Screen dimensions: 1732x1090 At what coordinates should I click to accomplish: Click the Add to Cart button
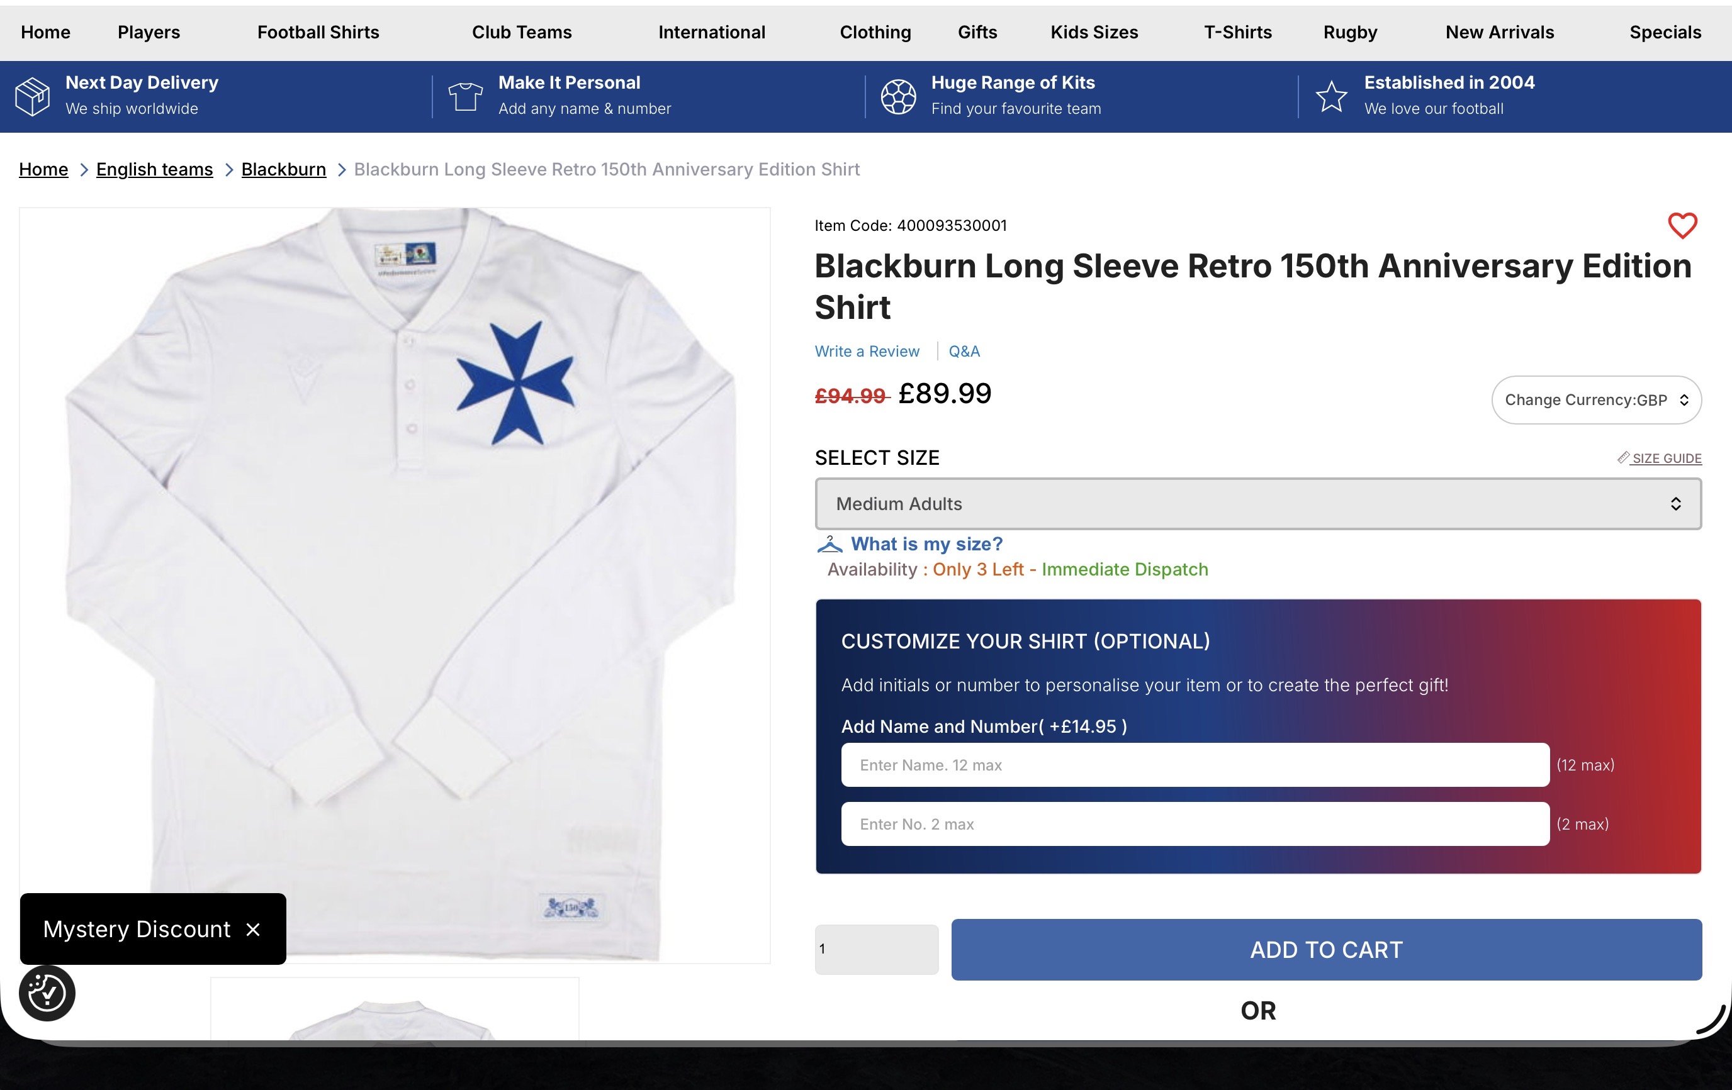point(1325,950)
